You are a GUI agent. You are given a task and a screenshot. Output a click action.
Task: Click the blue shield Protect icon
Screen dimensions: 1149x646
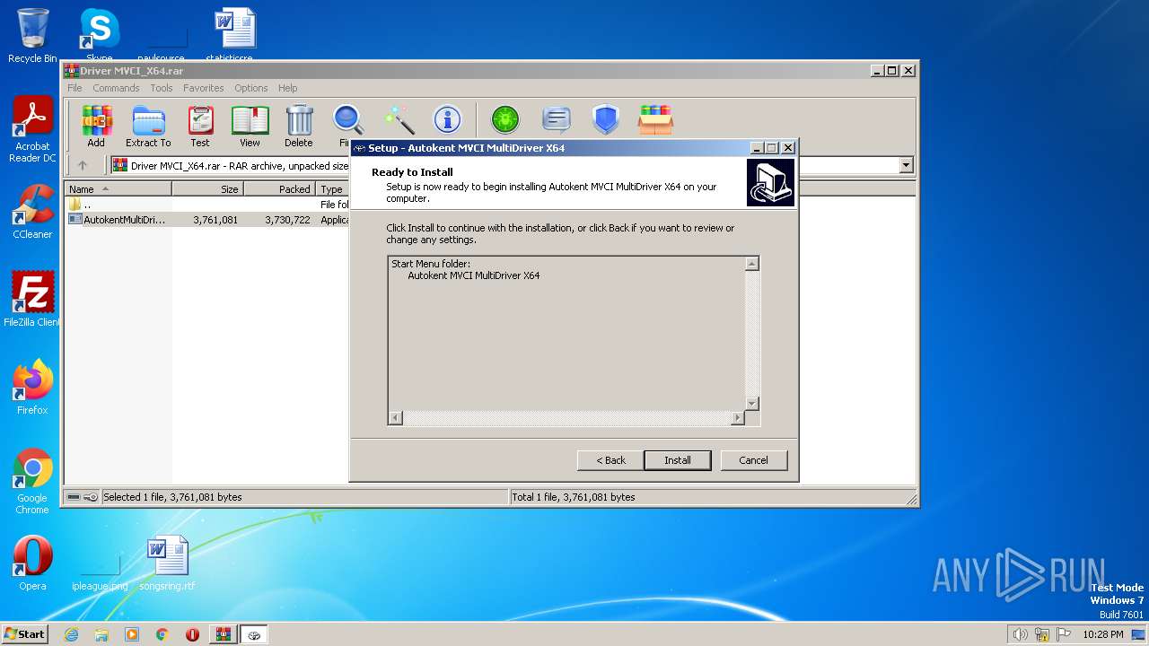click(x=606, y=119)
